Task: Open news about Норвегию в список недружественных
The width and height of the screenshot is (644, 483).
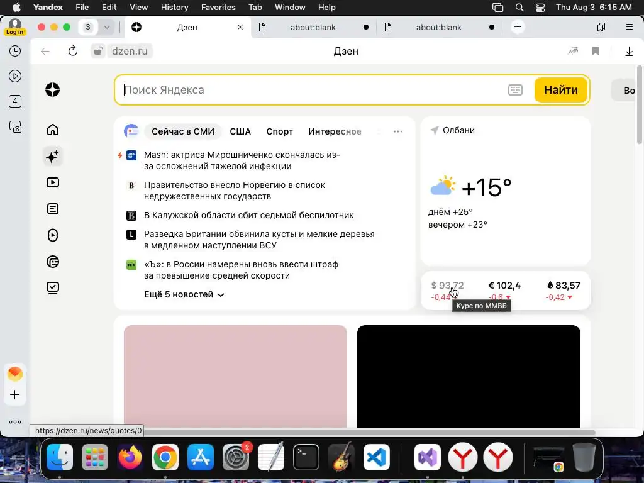Action: [235, 191]
